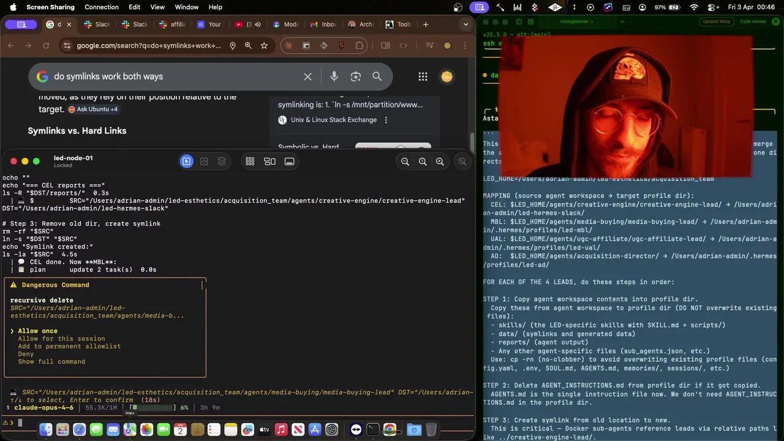Open the Help menu
Image resolution: width=784 pixels, height=441 pixels.
pos(216,7)
